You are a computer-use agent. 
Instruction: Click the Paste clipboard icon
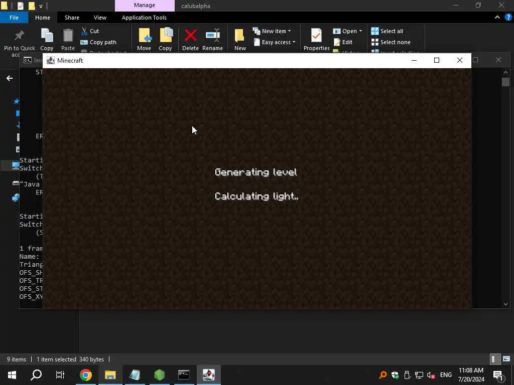pos(68,36)
